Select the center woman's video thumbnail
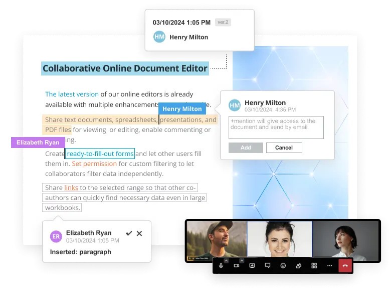391x290 pixels. (x=279, y=239)
